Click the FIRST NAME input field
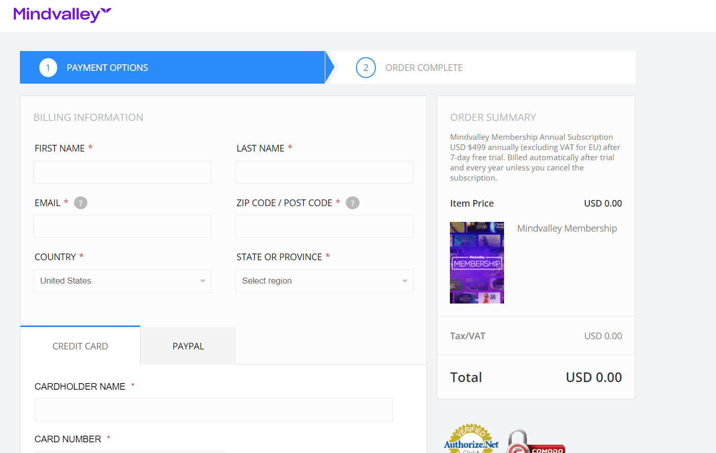 [x=122, y=172]
